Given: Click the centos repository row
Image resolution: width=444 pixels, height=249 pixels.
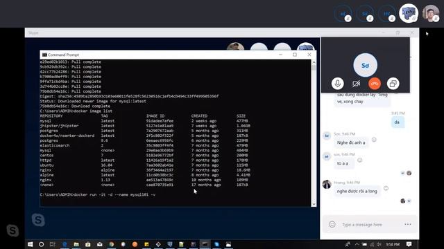Looking at the screenshot, I should (x=144, y=155).
